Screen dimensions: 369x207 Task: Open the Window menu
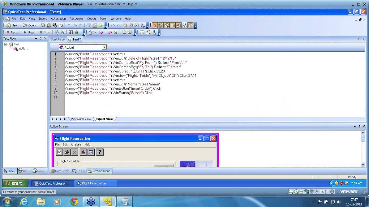point(116,19)
